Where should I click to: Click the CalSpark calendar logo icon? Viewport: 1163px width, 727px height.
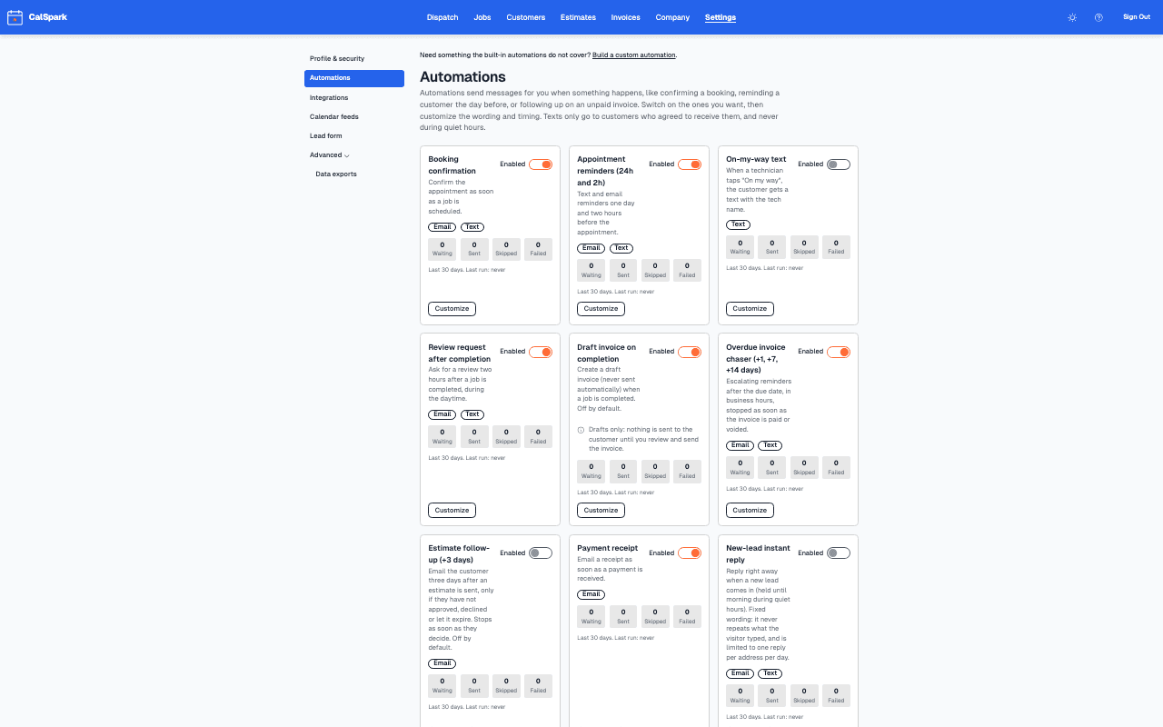(x=15, y=17)
